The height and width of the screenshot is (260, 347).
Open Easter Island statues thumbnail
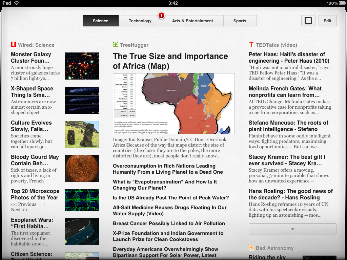pyautogui.click(x=82, y=134)
